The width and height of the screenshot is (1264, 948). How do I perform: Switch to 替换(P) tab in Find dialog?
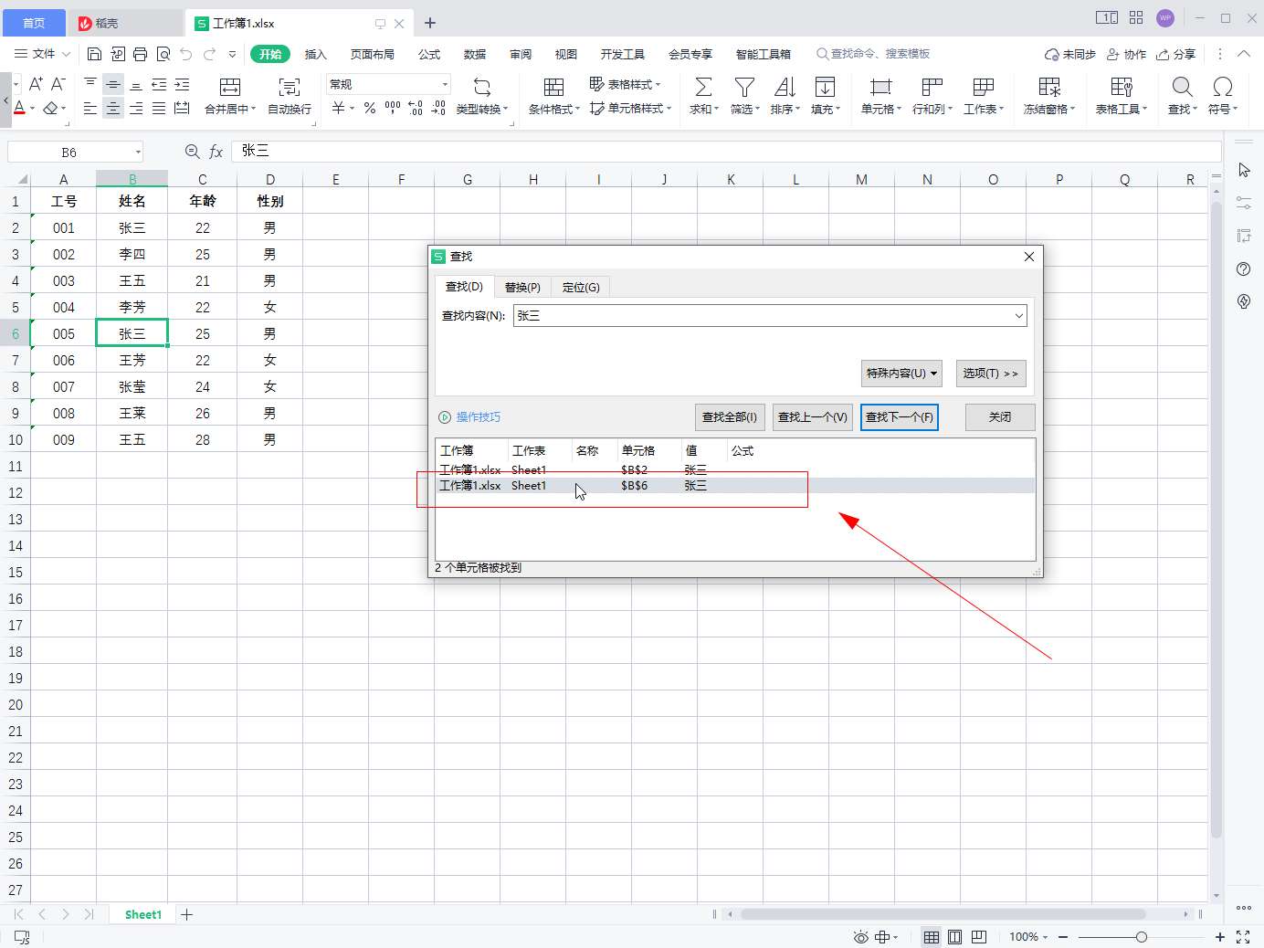click(522, 287)
